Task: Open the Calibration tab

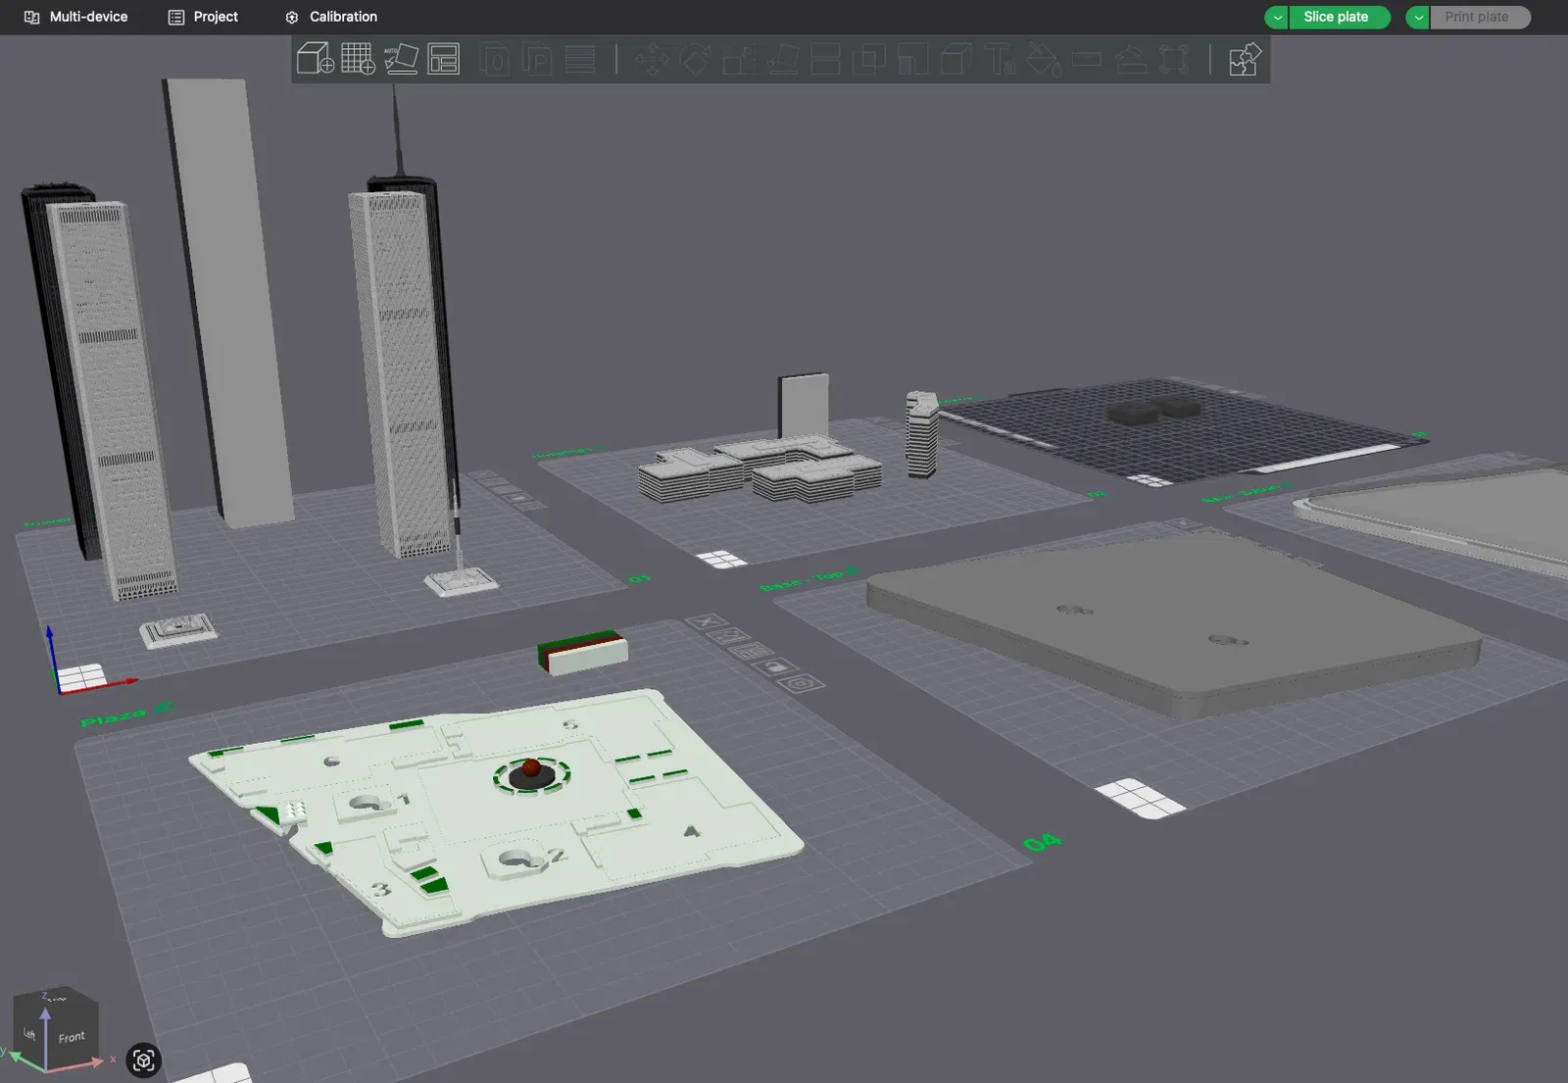Action: 331,17
